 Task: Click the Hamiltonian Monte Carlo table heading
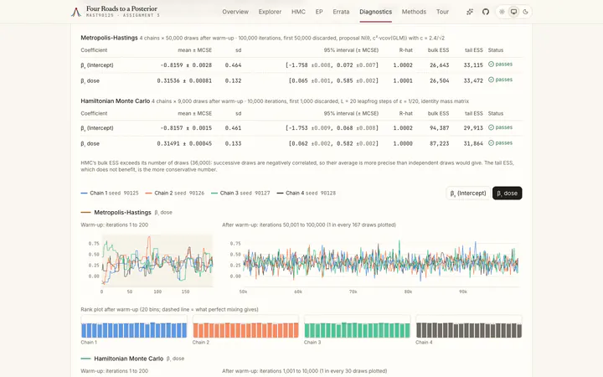pos(115,101)
